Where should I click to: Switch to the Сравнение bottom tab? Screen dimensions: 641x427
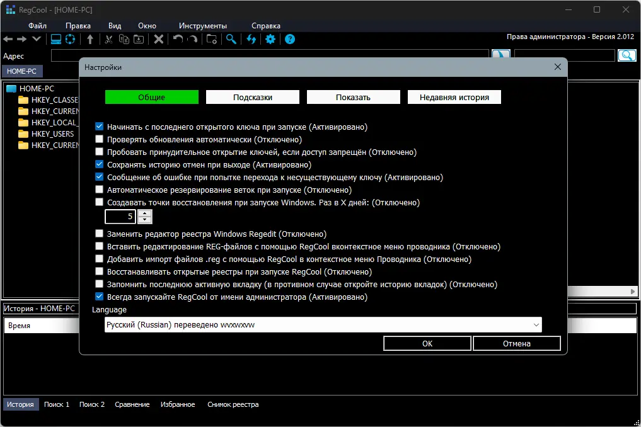coord(132,404)
